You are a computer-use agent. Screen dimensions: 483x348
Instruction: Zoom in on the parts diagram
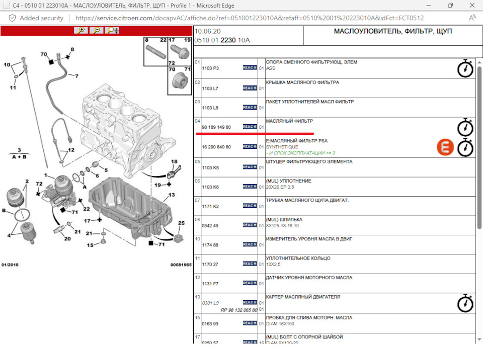click(x=80, y=30)
